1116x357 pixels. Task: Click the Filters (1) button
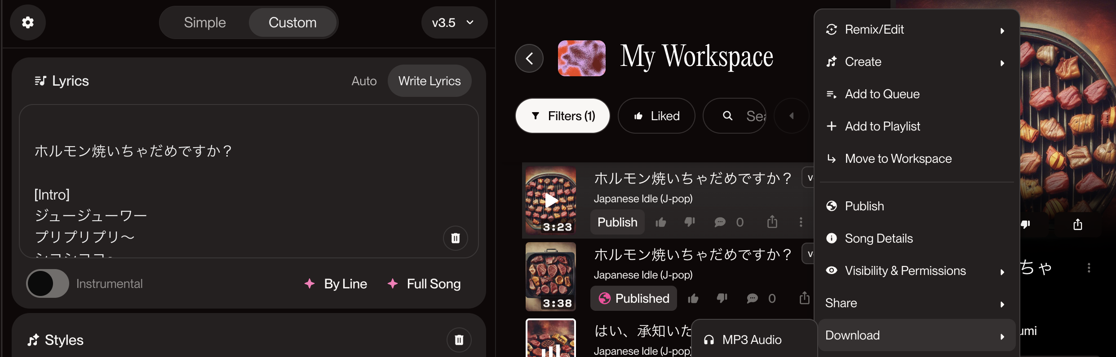(562, 116)
